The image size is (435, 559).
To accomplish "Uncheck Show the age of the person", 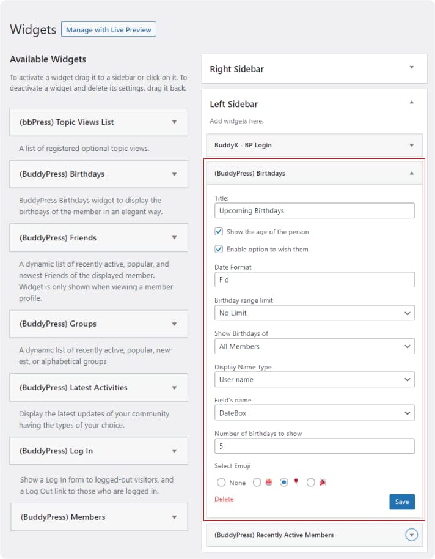I will tap(219, 232).
